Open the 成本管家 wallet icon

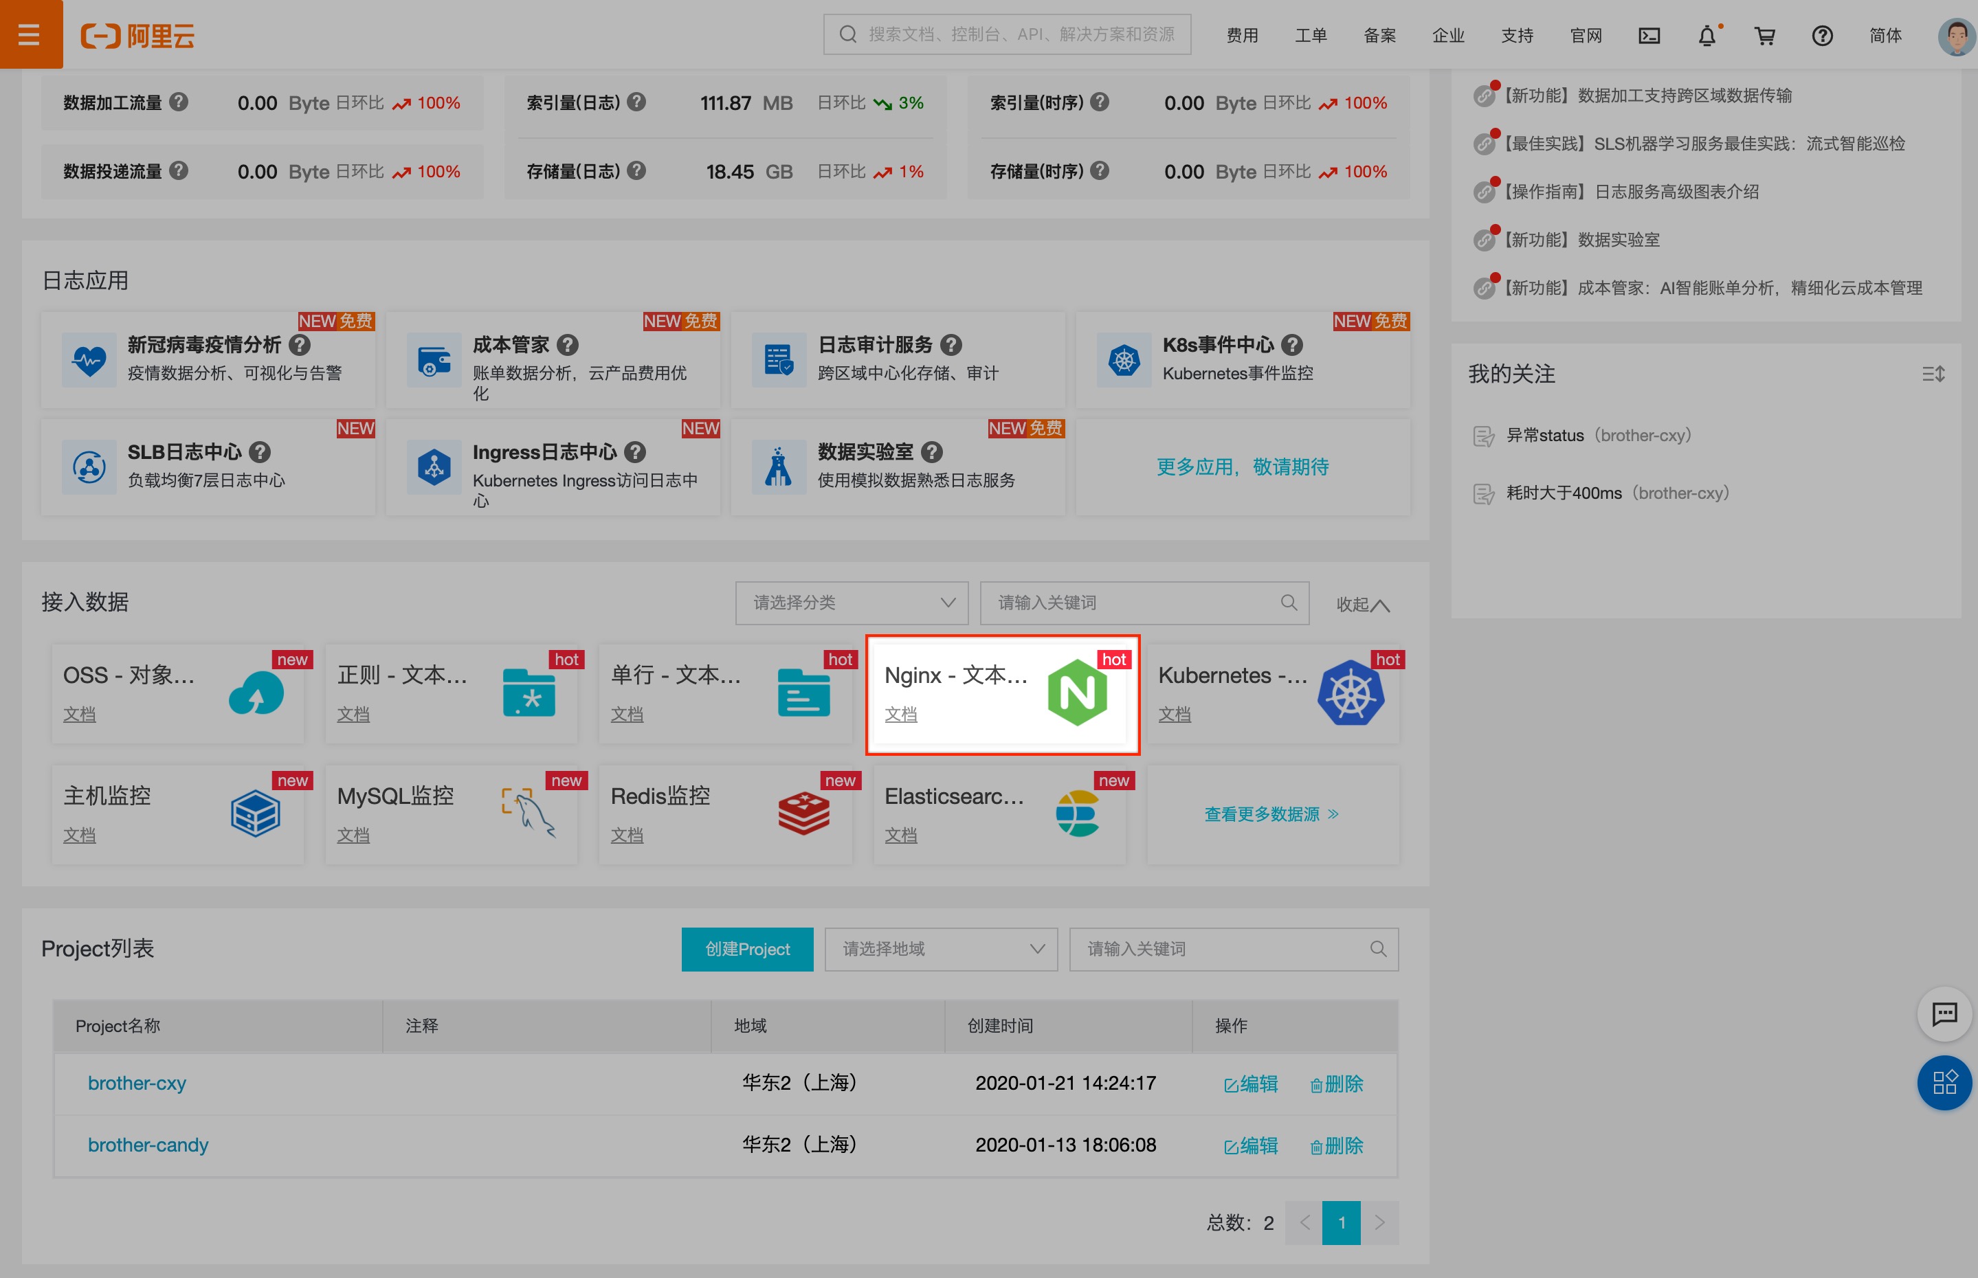click(x=434, y=360)
